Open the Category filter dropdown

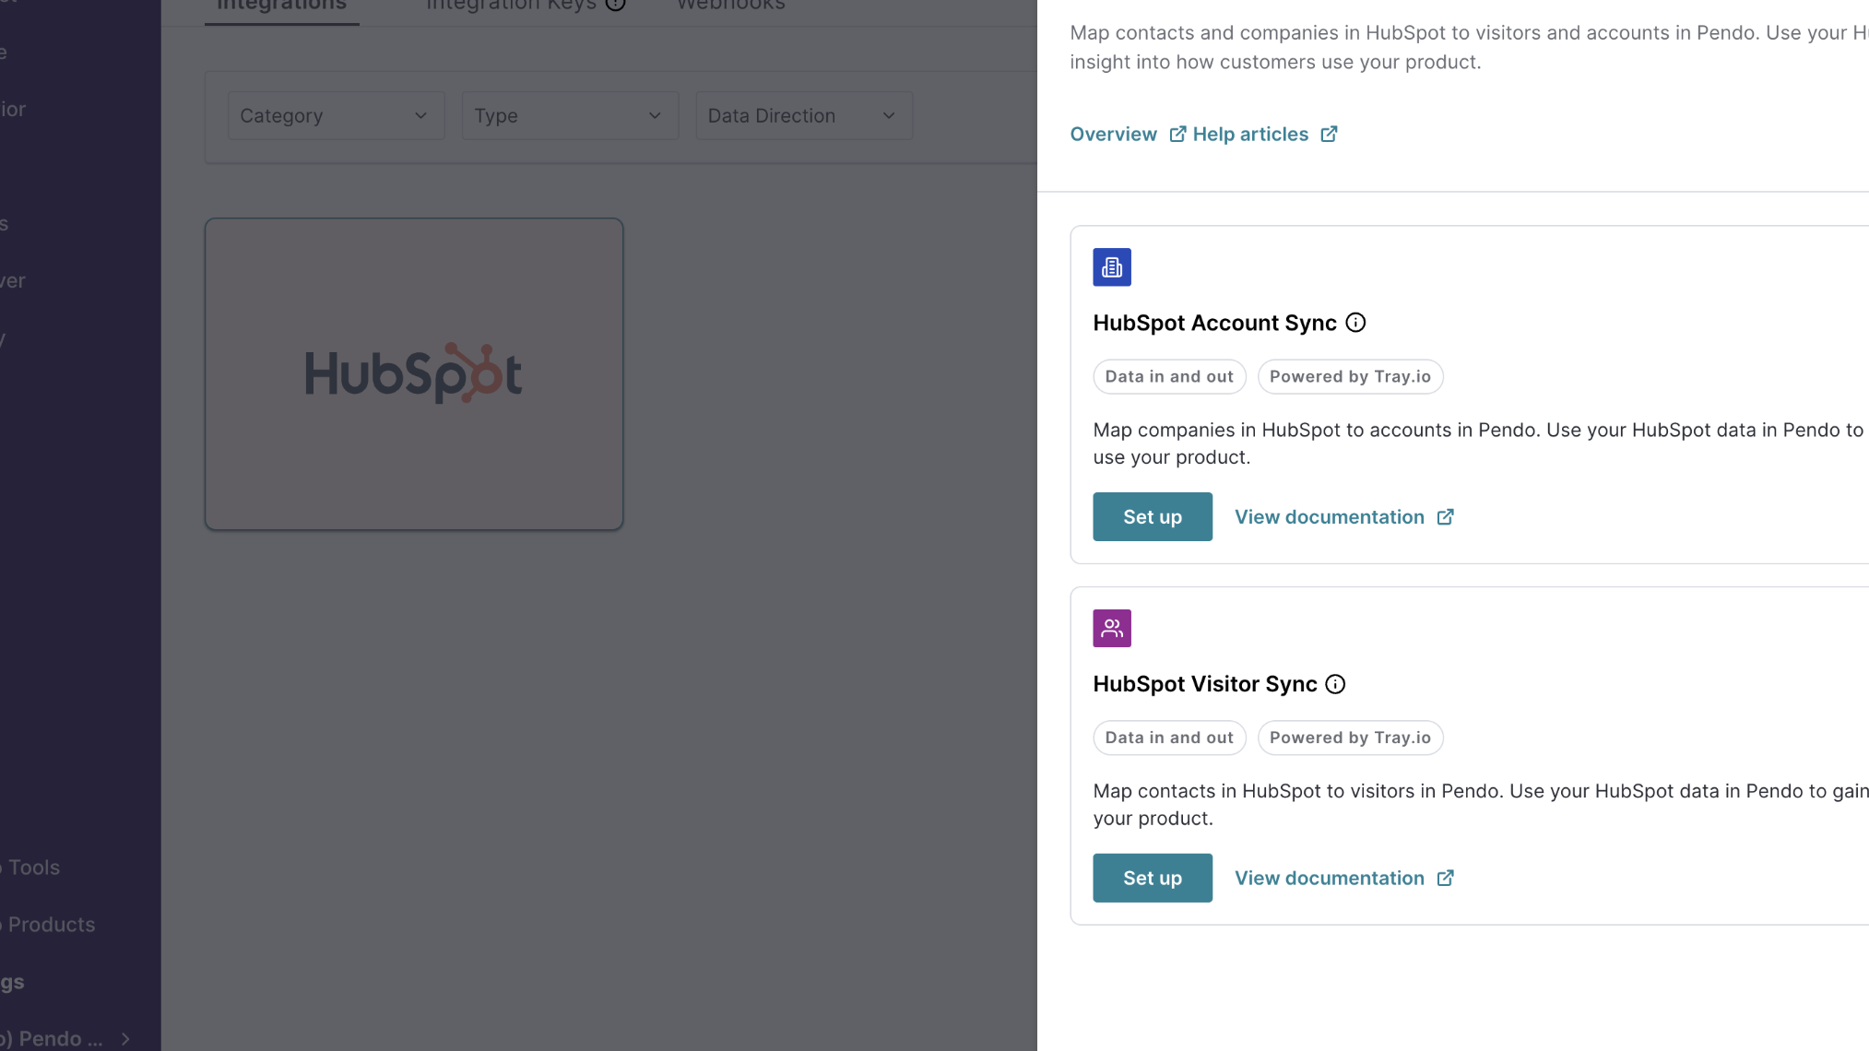pyautogui.click(x=336, y=116)
